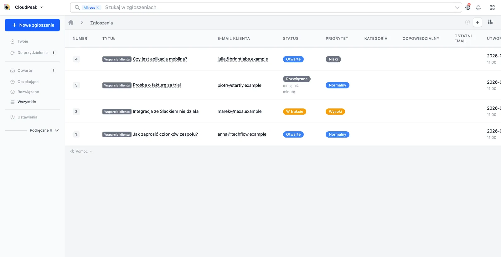Viewport: 501px width, 257px height.
Task: Open list settings sliders icon
Action: point(490,22)
